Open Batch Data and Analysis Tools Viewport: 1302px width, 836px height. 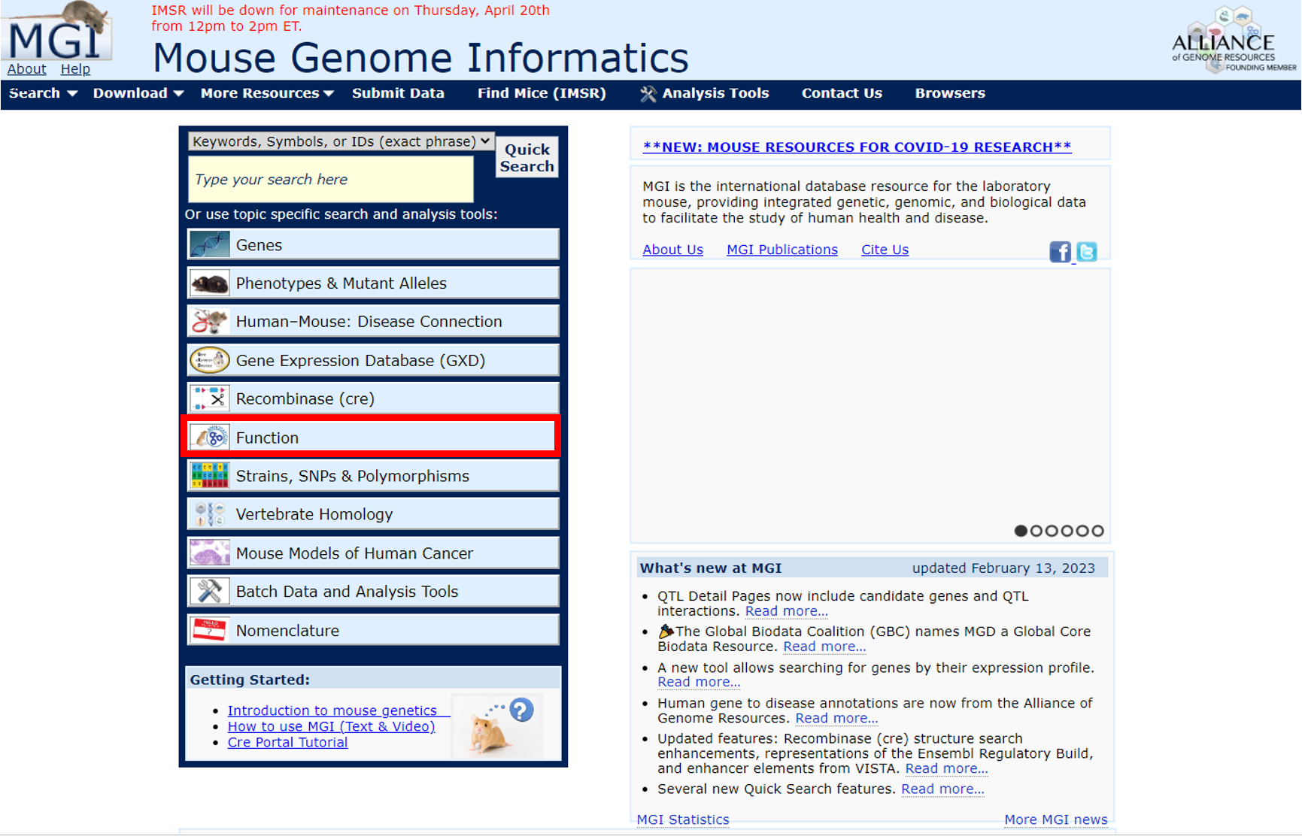tap(373, 592)
